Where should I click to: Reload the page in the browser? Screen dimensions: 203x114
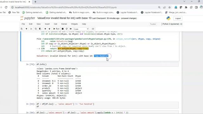pyautogui.click(x=6, y=7)
